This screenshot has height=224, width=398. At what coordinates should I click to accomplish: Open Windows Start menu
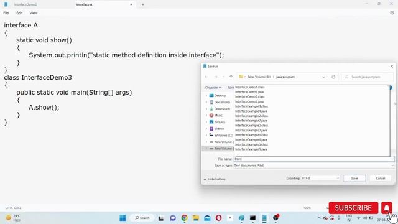pos(123,218)
